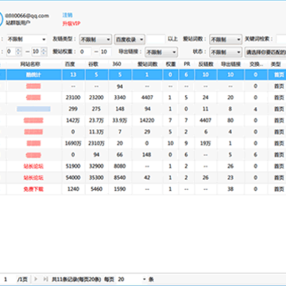Open the 请选择你要匹配的 dropdown
The width and height of the screenshot is (286, 286).
[x=265, y=52]
